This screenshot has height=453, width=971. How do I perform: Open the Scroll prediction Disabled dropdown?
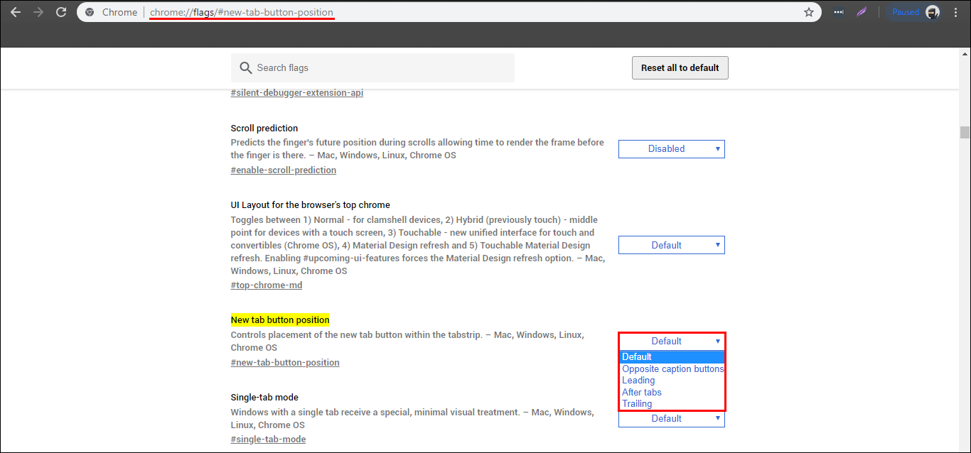click(x=672, y=149)
